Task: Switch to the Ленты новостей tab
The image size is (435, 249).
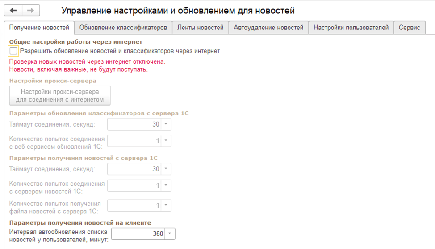Action: (200, 28)
